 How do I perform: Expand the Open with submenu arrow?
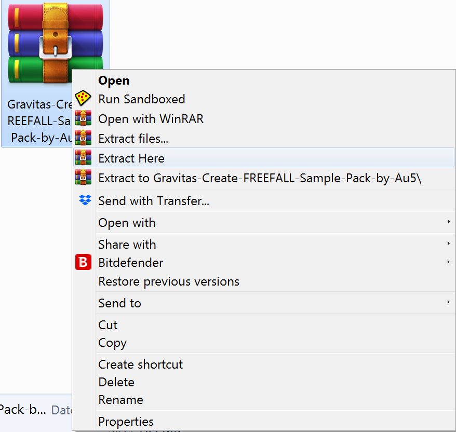(448, 222)
